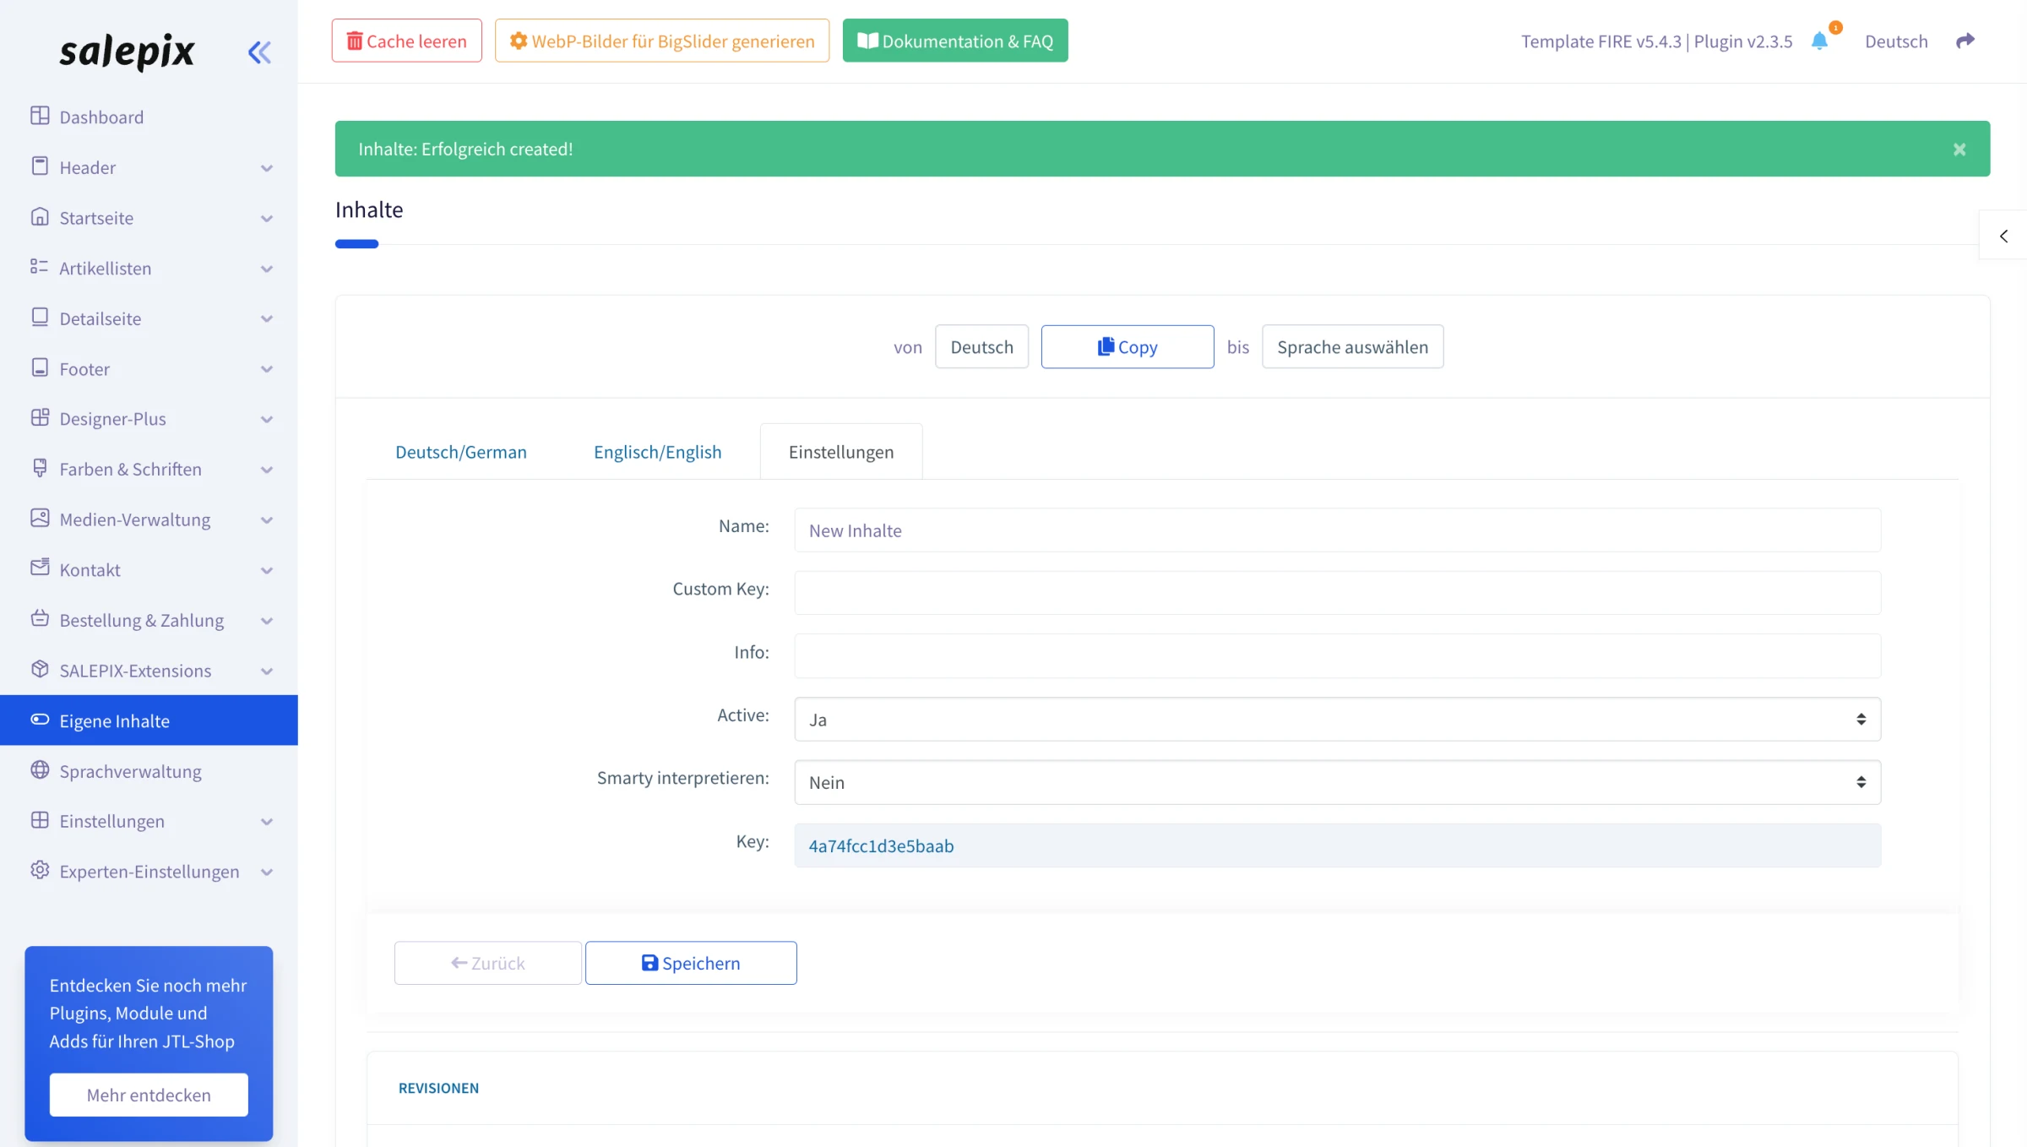The width and height of the screenshot is (2027, 1147).
Task: Expand the Header menu chevron
Action: click(267, 168)
